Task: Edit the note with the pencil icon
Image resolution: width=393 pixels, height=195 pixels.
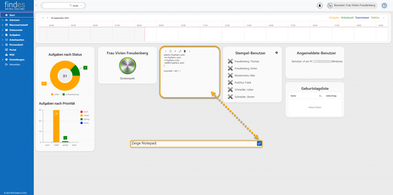Action: [180, 51]
